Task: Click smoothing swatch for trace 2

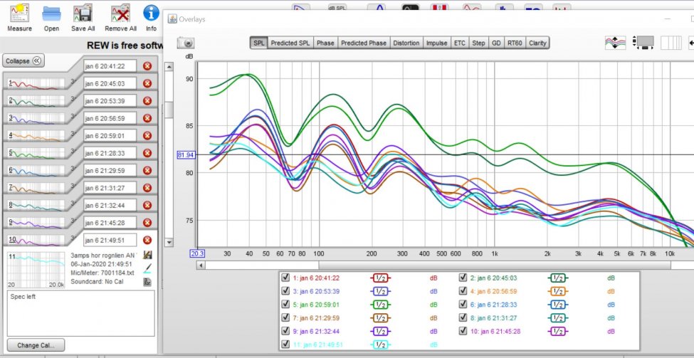Action: pyautogui.click(x=557, y=278)
